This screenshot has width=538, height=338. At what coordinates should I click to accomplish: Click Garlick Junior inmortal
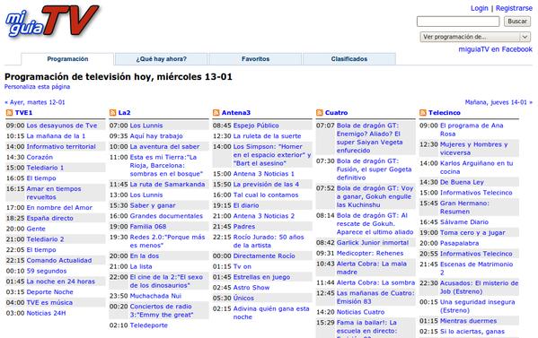373,243
